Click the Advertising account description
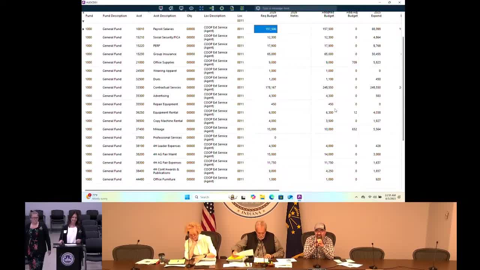Image resolution: width=480 pixels, height=270 pixels. 161,96
